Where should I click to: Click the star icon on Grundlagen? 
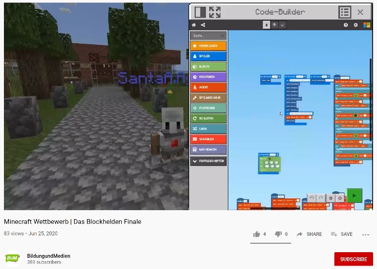[195, 45]
